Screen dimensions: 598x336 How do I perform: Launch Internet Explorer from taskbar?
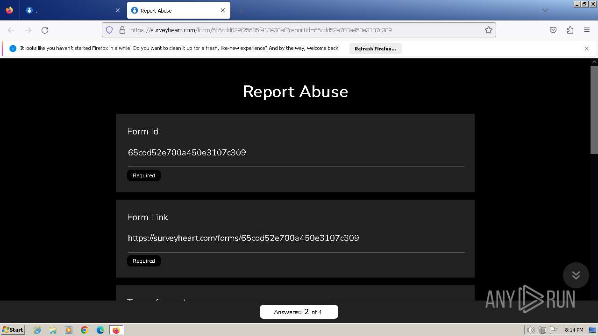(x=37, y=330)
